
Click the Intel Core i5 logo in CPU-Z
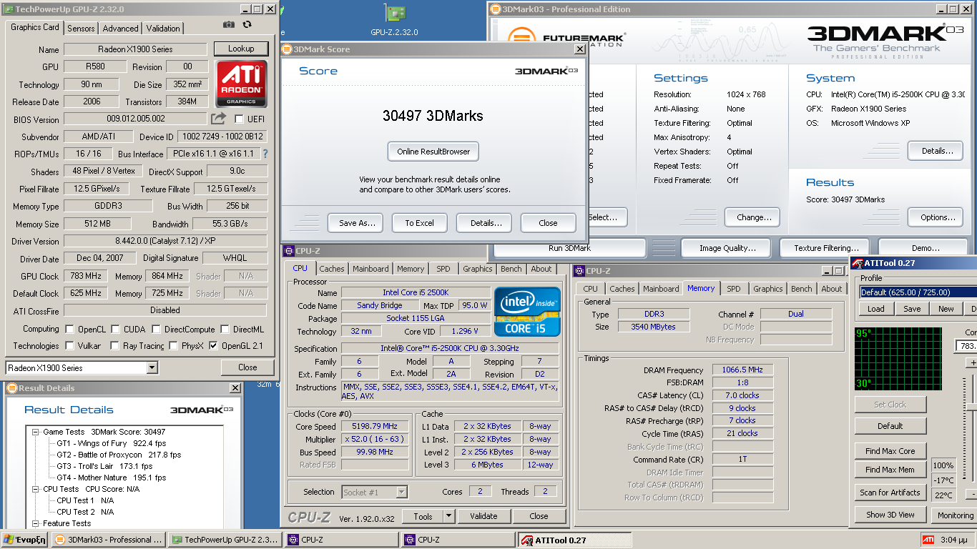[526, 312]
